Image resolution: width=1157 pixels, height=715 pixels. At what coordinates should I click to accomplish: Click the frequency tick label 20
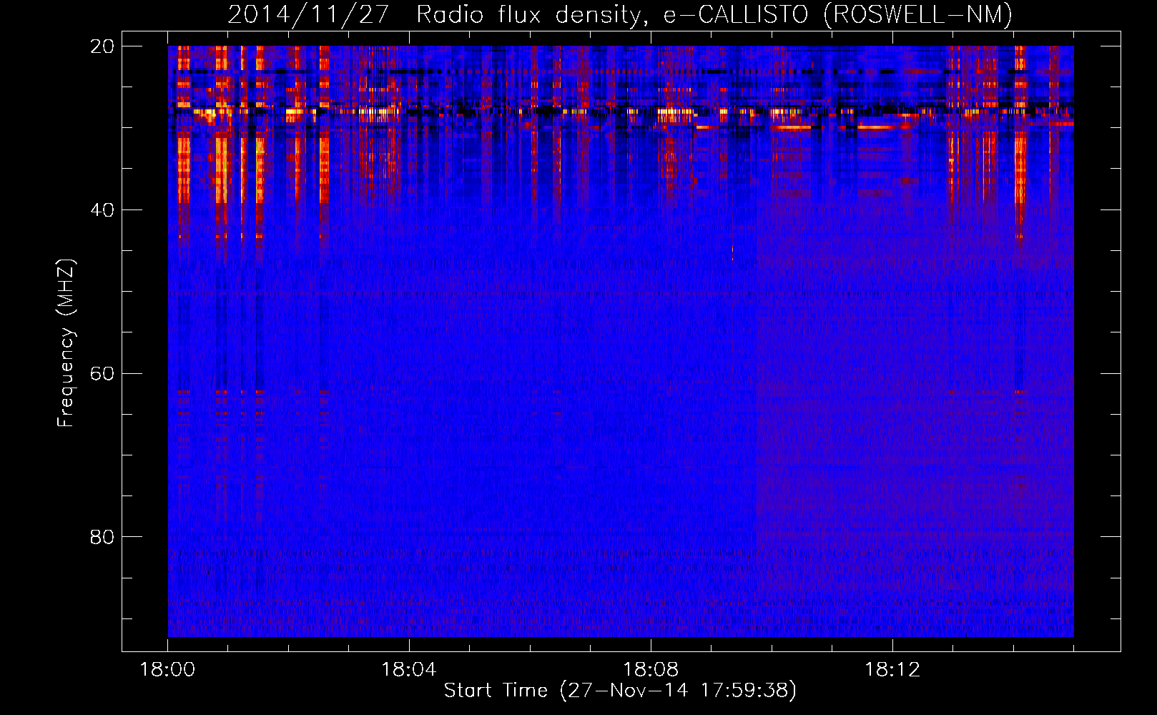click(x=102, y=46)
